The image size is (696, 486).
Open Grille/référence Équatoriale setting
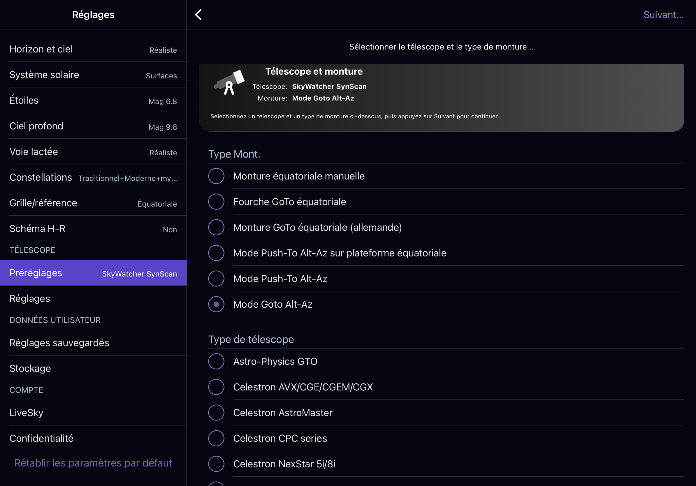(x=93, y=203)
